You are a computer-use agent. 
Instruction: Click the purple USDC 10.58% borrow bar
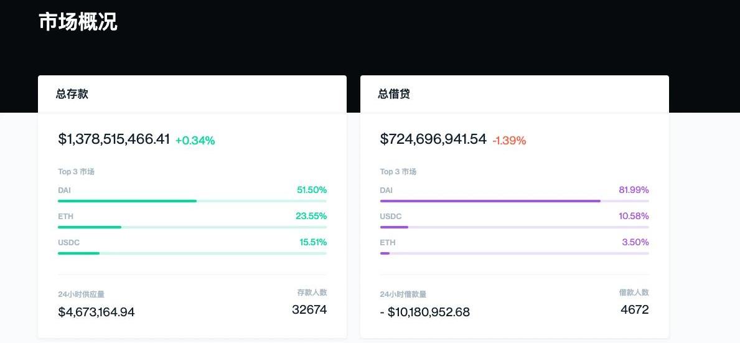click(x=394, y=227)
